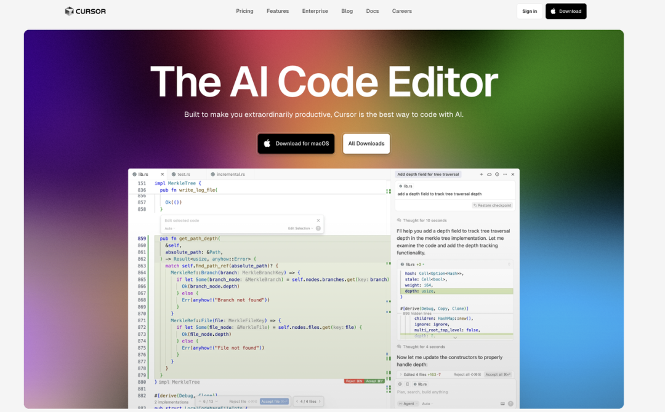Click the 'pub fn write_log_file(' sticky line
Viewport: 665px width, 412px height.
[188, 190]
